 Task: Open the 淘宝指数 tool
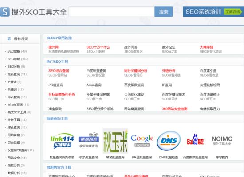[x=55, y=109]
